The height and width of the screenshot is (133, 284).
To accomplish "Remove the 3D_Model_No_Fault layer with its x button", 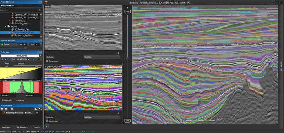I will [118, 113].
